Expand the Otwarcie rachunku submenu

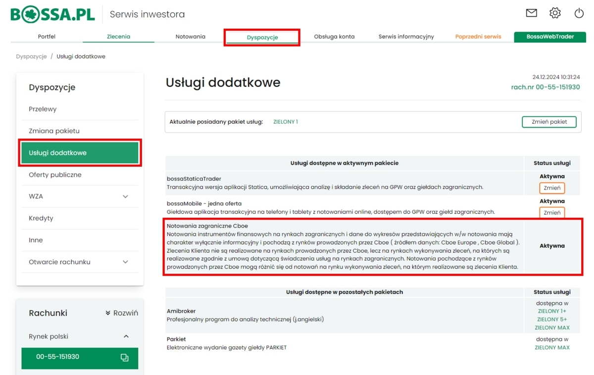125,262
